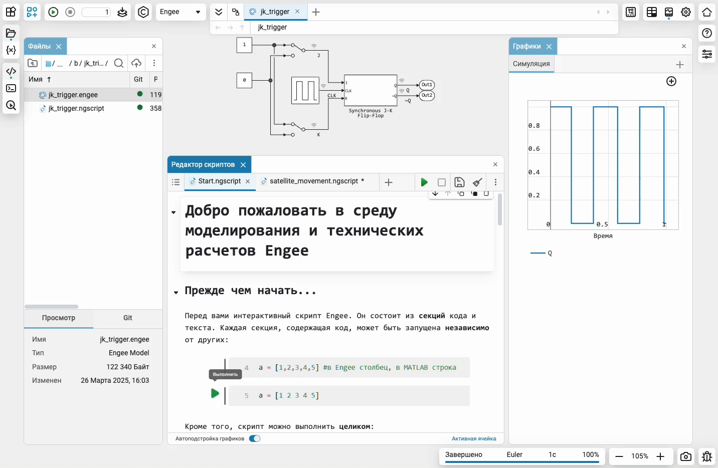Open script editor three-dot menu
This screenshot has width=718, height=468.
click(496, 182)
